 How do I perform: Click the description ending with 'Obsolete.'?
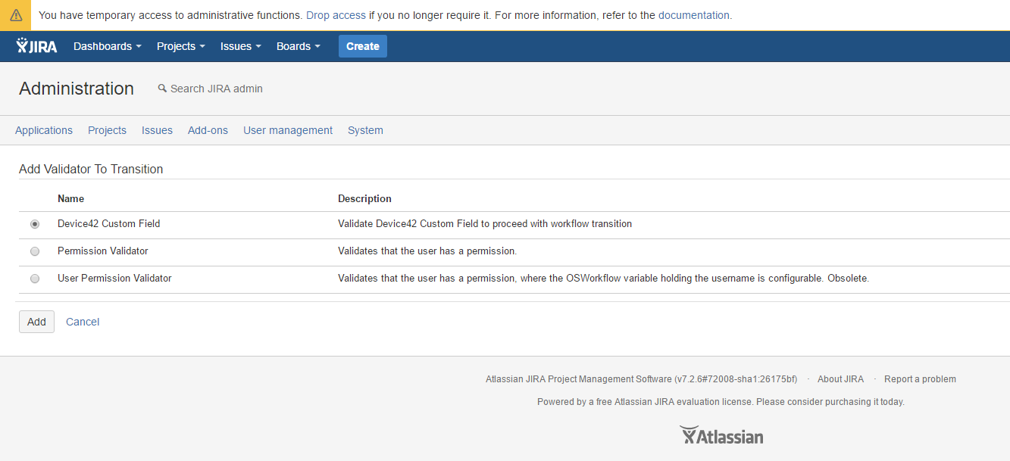603,279
